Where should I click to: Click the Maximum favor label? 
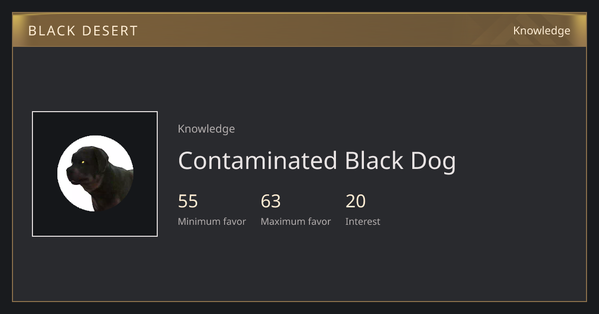296,222
